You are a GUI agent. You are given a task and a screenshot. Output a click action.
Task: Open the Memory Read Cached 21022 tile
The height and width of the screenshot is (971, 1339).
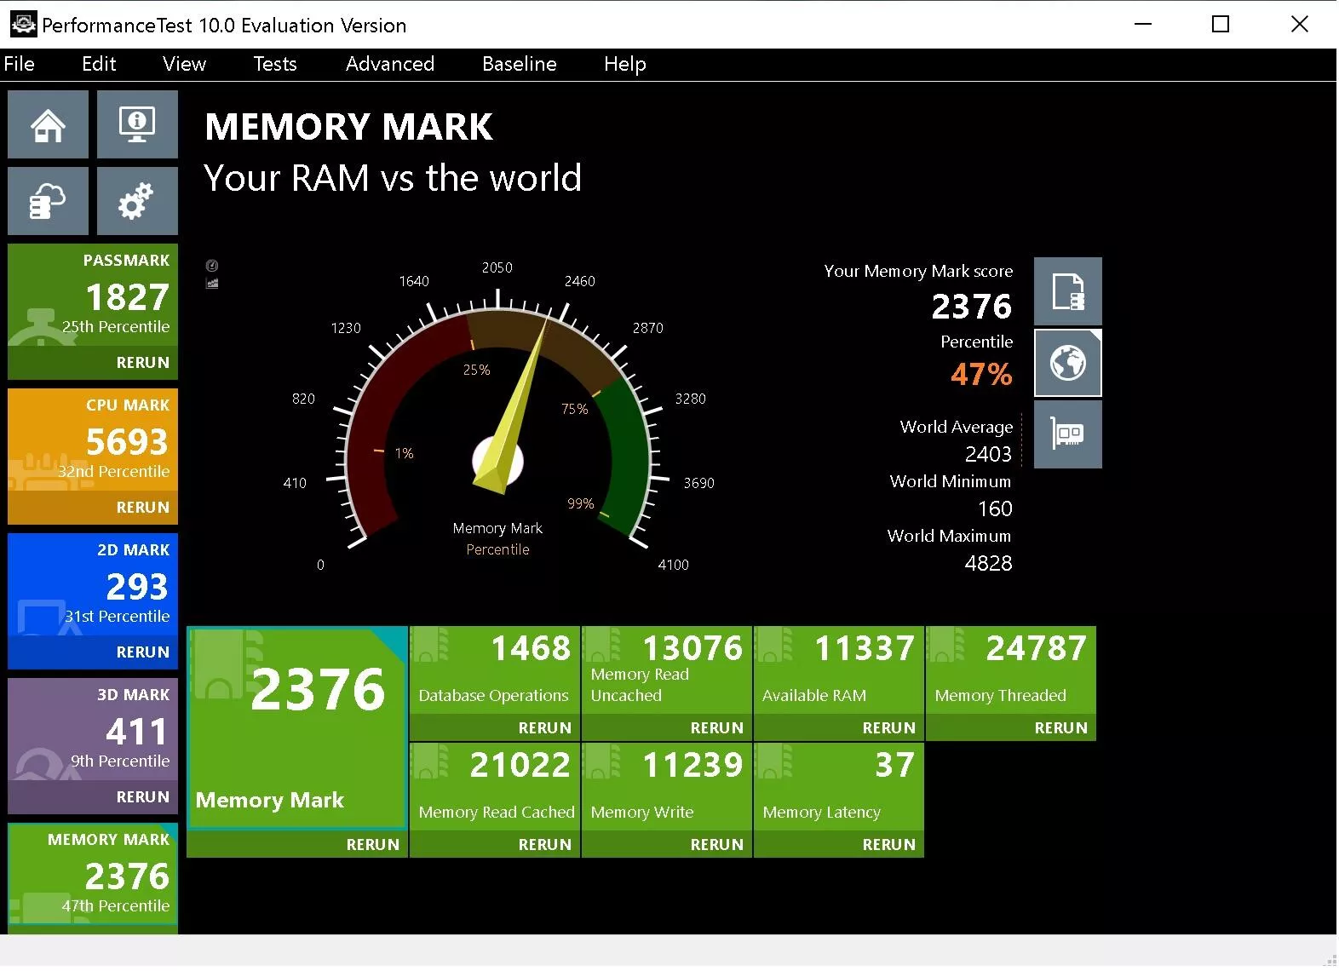[x=495, y=787]
